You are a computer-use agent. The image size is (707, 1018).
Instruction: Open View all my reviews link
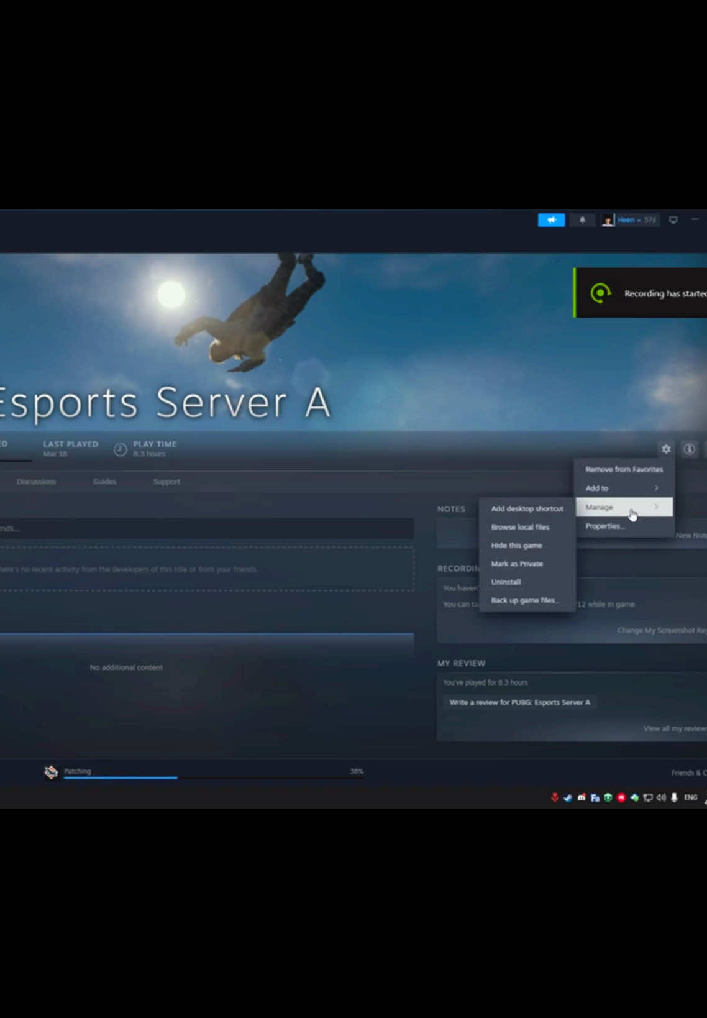(x=675, y=728)
